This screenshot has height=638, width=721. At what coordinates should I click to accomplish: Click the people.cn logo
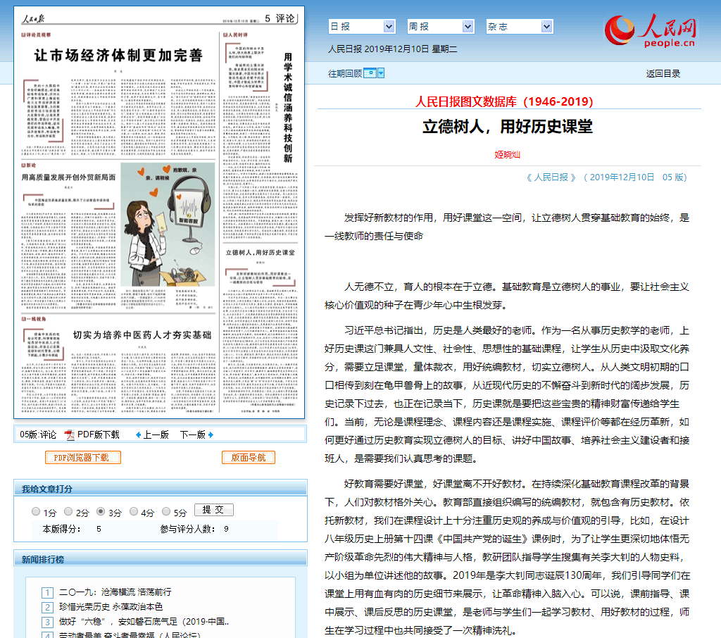(x=650, y=32)
